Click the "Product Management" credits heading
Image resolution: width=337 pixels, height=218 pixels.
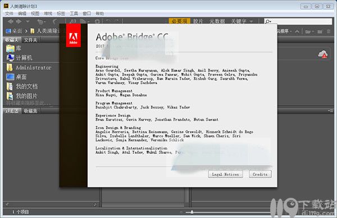click(114, 90)
